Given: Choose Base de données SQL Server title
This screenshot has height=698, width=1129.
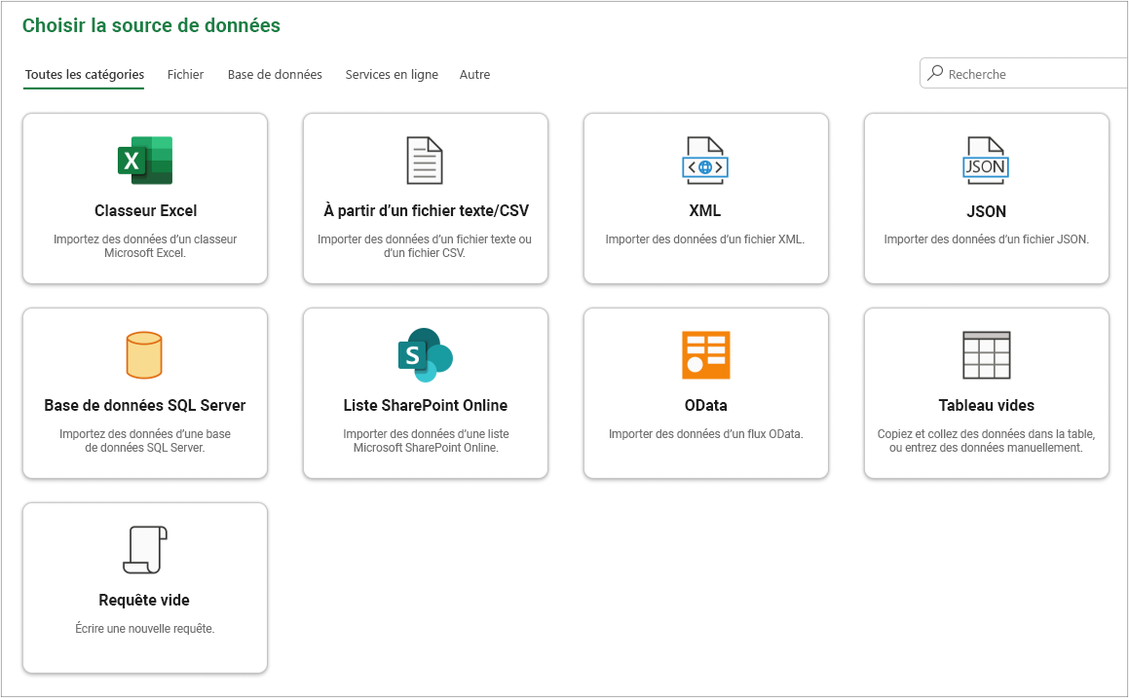Looking at the screenshot, I should [145, 405].
